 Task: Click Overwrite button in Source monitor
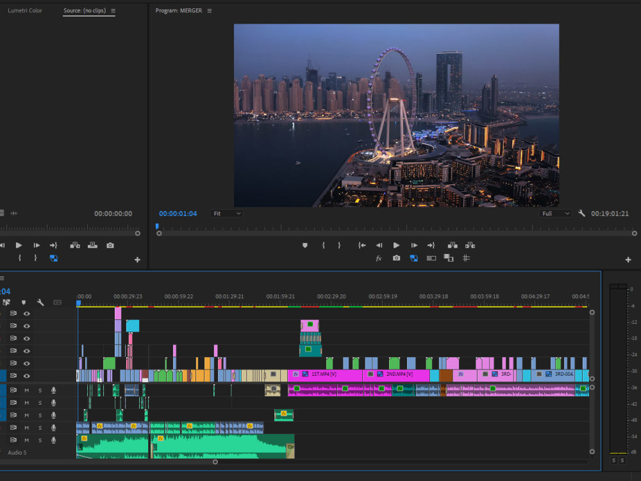point(92,246)
